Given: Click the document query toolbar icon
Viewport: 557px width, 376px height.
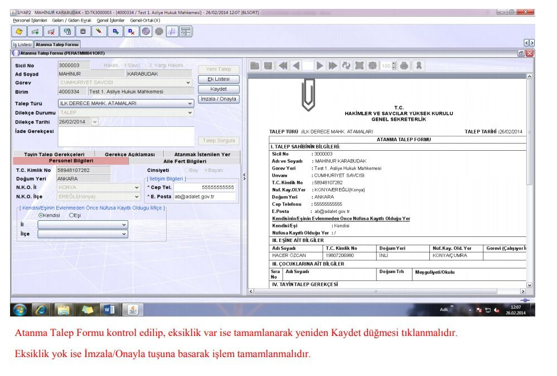Looking at the screenshot, I should pyautogui.click(x=67, y=32).
